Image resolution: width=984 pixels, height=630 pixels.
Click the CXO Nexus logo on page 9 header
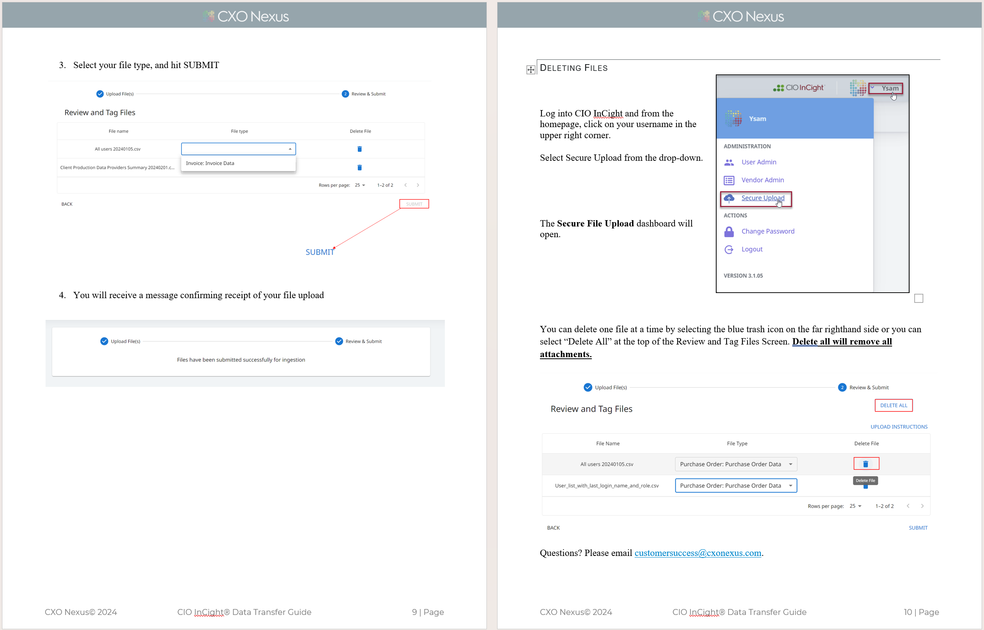pyautogui.click(x=246, y=16)
